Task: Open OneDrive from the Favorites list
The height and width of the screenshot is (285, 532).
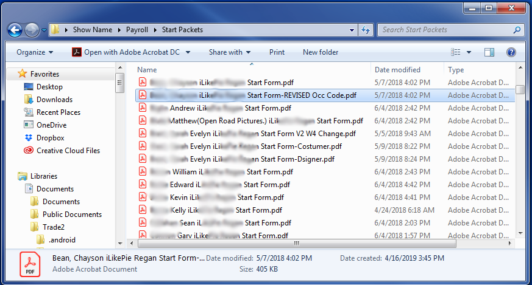Action: [51, 125]
